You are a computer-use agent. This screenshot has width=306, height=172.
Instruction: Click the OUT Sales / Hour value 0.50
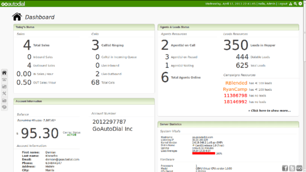(x=24, y=82)
